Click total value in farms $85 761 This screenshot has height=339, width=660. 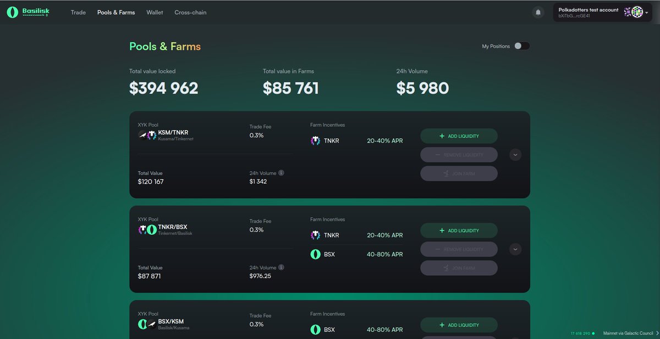point(290,88)
